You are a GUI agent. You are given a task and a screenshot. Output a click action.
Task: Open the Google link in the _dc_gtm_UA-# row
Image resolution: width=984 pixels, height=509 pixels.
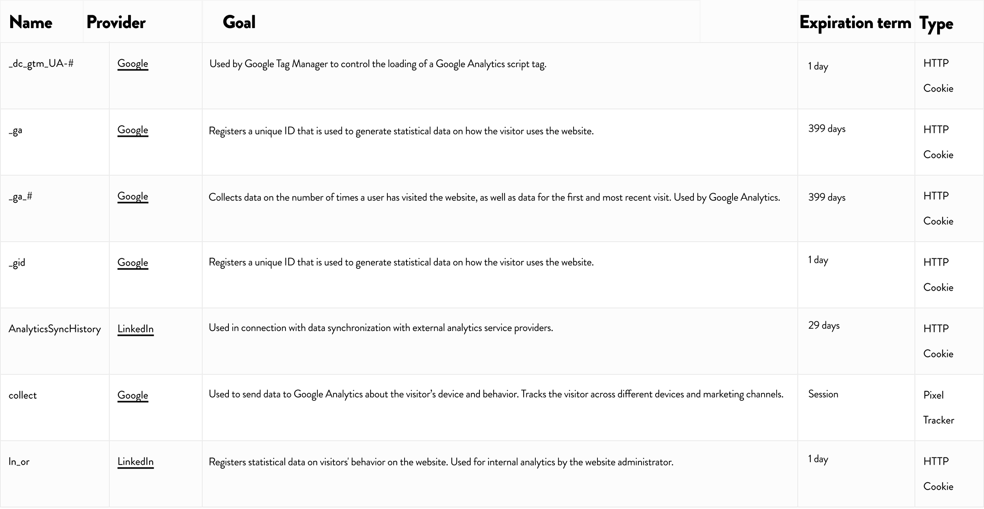tap(133, 64)
